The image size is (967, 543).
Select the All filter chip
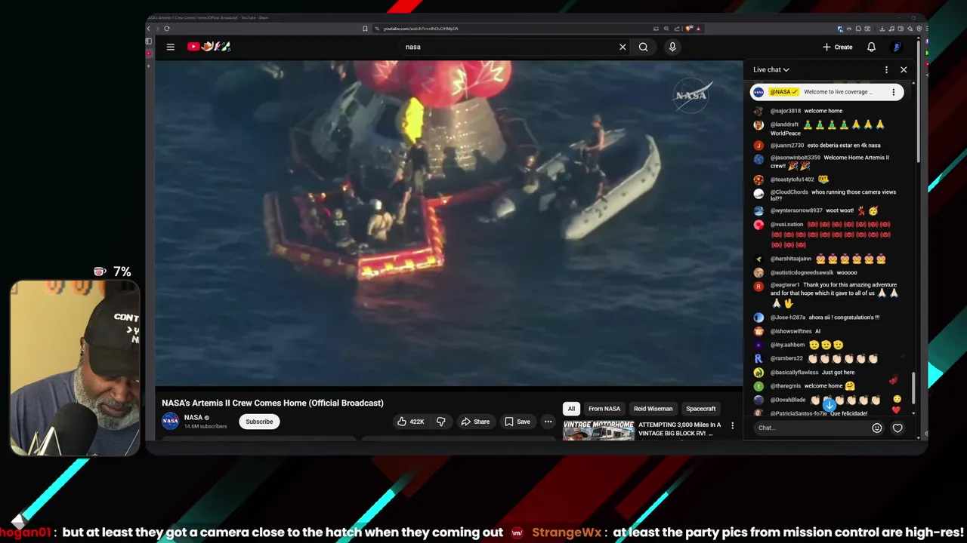(571, 409)
